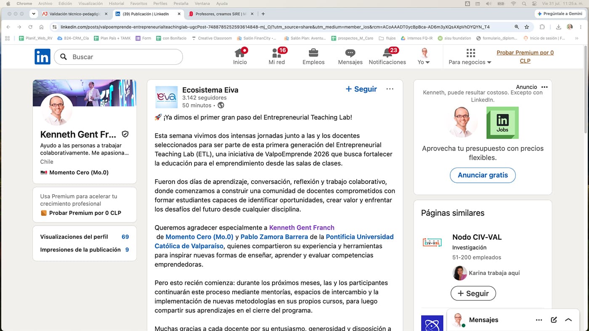589x331 pixels.
Task: Open Nodo CIV-VAL page
Action: click(477, 237)
